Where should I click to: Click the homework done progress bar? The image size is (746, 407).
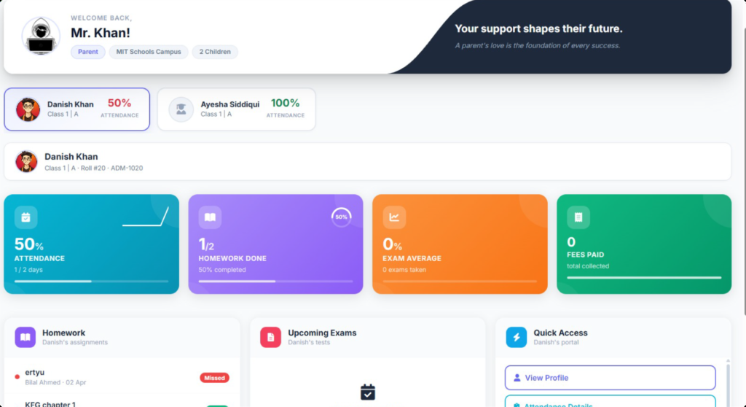click(x=275, y=282)
